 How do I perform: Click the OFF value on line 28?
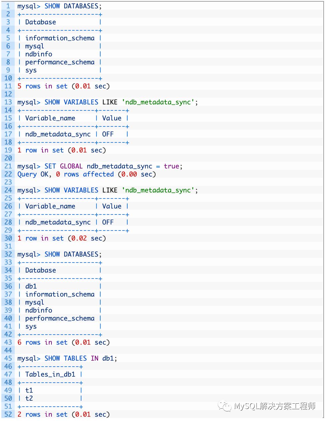[108, 222]
